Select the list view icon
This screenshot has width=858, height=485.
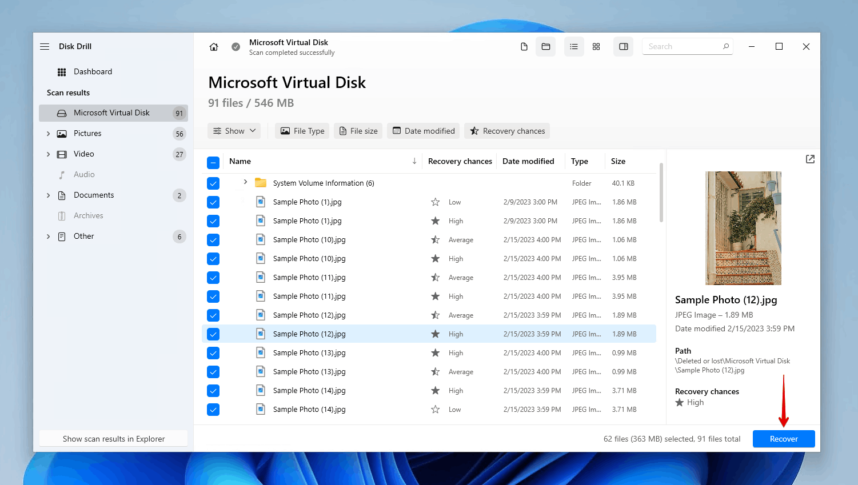(x=574, y=46)
